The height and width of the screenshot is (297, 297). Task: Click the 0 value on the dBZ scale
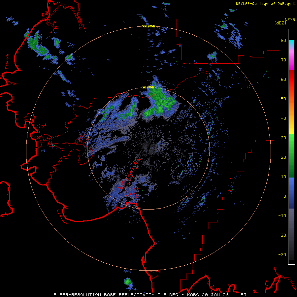pos(285,196)
